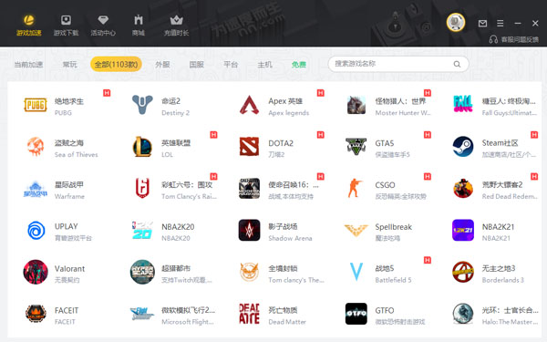Select the Apex legends game icon

[249, 105]
